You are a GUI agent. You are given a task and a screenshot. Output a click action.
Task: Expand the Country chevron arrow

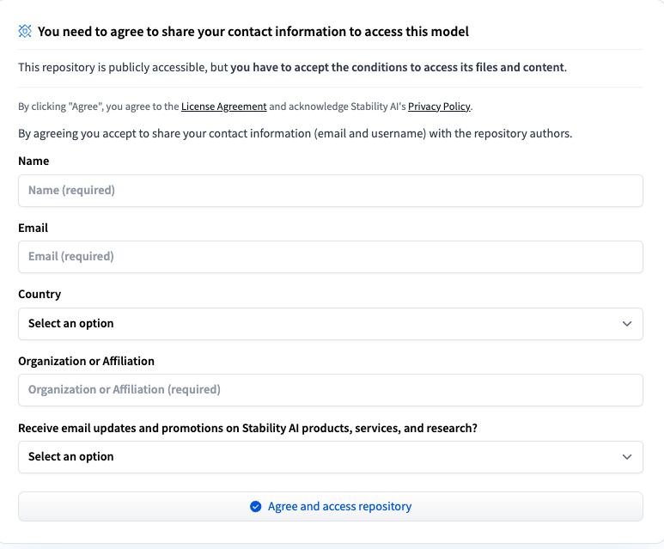click(x=626, y=324)
